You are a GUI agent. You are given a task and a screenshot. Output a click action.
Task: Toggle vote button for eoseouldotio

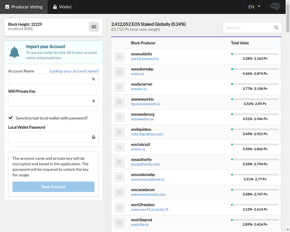click(119, 57)
